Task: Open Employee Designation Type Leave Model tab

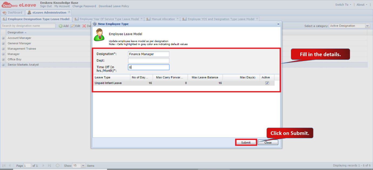Action: [x=36, y=19]
